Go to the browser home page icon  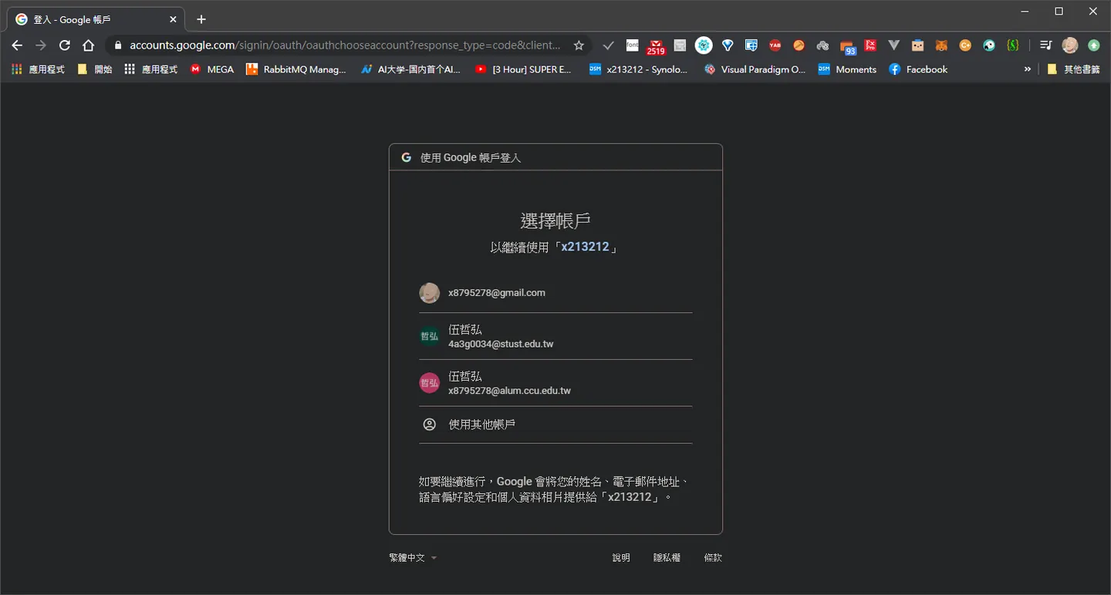[89, 45]
